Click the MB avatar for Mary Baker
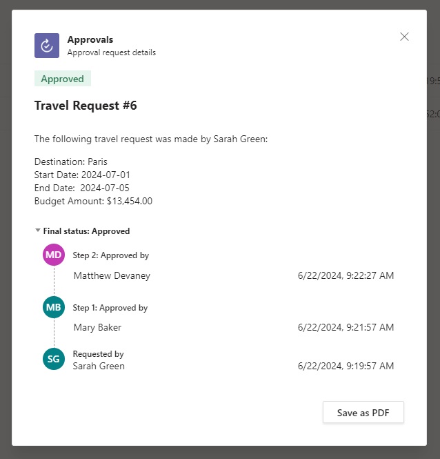Viewport: 440px width, 459px height. 54,307
